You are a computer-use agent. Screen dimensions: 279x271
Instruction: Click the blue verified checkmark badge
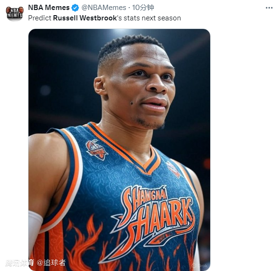click(75, 8)
